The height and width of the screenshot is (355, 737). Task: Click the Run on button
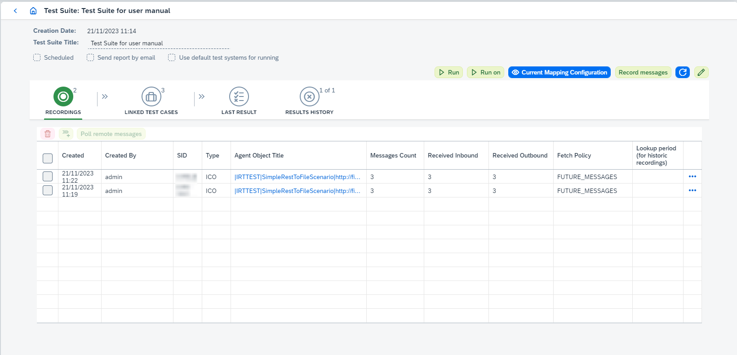(485, 72)
